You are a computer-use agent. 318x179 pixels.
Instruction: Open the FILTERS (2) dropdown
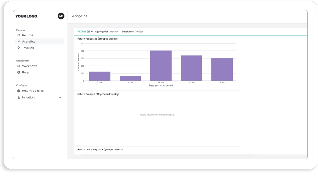[85, 32]
